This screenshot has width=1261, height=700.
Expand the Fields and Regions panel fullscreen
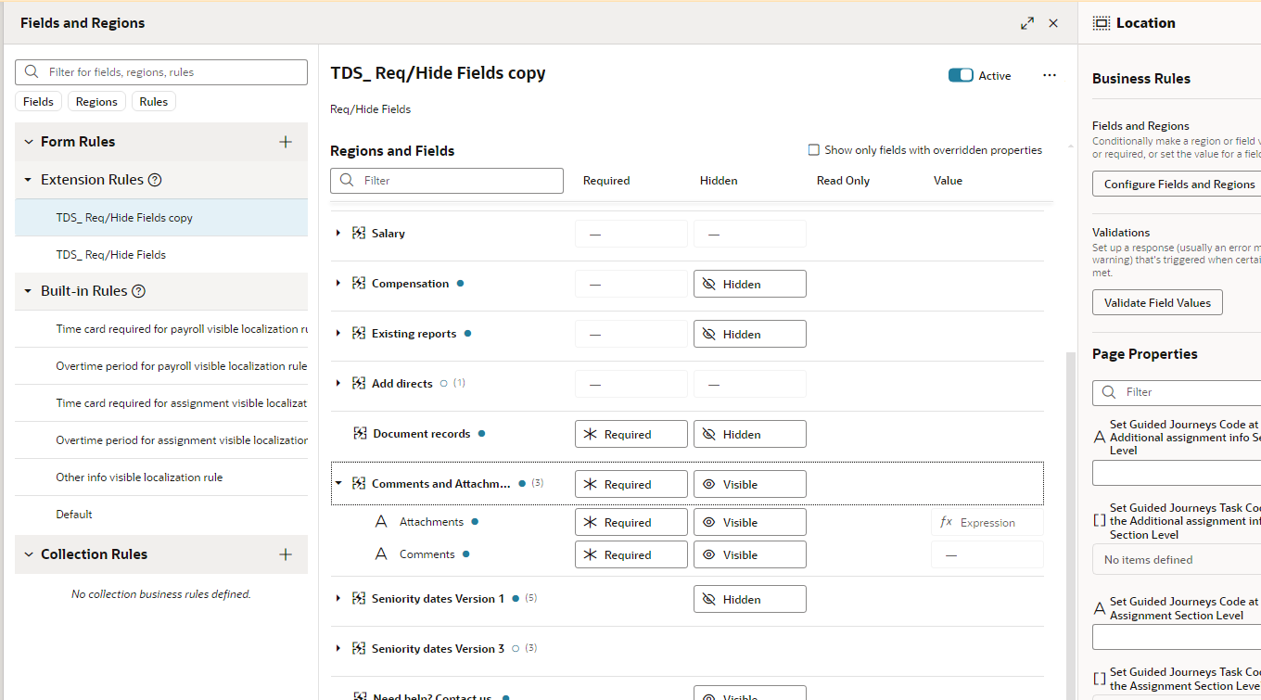pos(1027,23)
